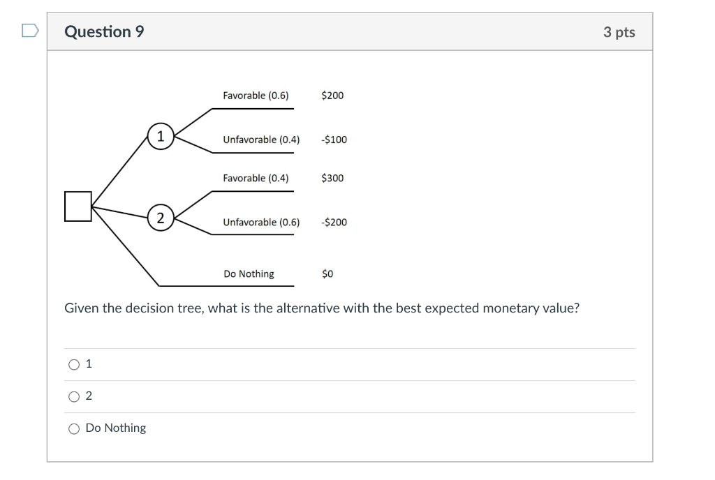Click the Do Nothing branch label in the tree
Screen dimensions: 715x480
coord(249,274)
